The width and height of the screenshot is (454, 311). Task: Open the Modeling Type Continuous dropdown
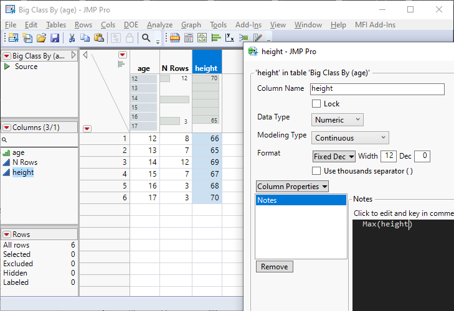click(x=350, y=138)
